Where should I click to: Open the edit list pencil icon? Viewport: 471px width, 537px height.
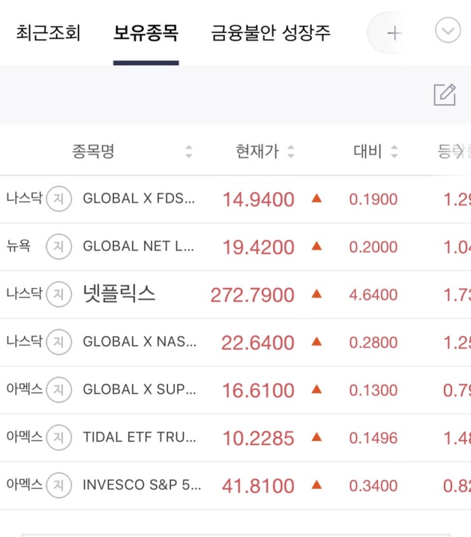pyautogui.click(x=444, y=94)
